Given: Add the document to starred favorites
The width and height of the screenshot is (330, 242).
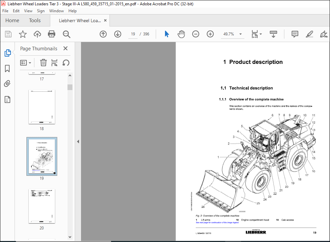Looking at the screenshot, I should click(x=23, y=34).
